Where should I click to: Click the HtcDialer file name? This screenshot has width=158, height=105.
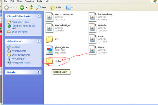102,25
